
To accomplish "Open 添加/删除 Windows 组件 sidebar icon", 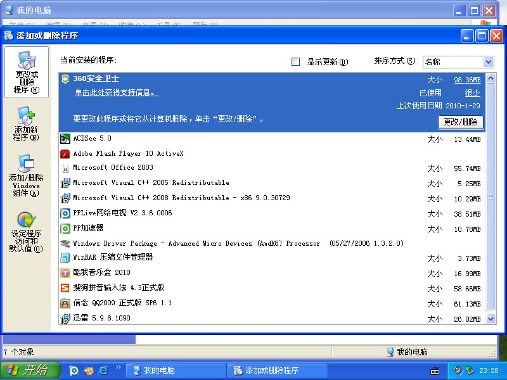I will [x=27, y=175].
